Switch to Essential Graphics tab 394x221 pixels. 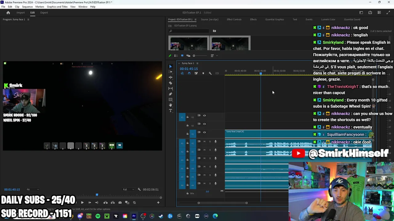click(x=275, y=19)
